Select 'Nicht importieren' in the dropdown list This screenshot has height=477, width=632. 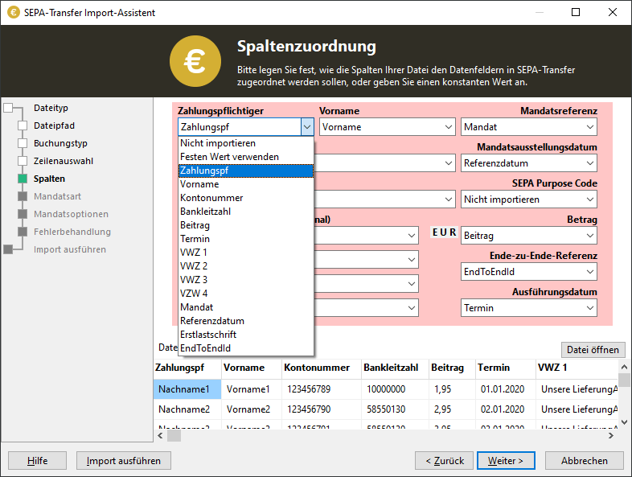(246, 143)
